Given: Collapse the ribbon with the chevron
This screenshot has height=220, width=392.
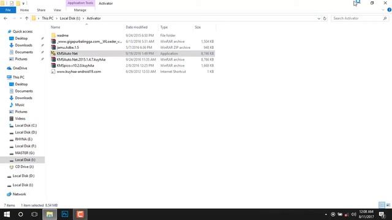Looking at the screenshot, I should click(x=383, y=10).
